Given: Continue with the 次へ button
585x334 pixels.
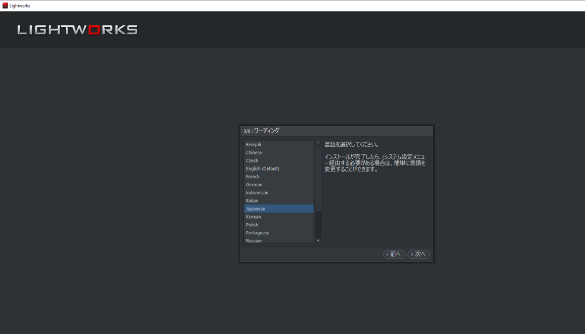Looking at the screenshot, I should 418,254.
